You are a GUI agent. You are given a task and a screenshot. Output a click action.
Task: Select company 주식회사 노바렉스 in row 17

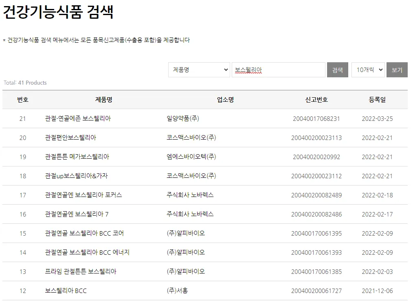click(x=189, y=195)
